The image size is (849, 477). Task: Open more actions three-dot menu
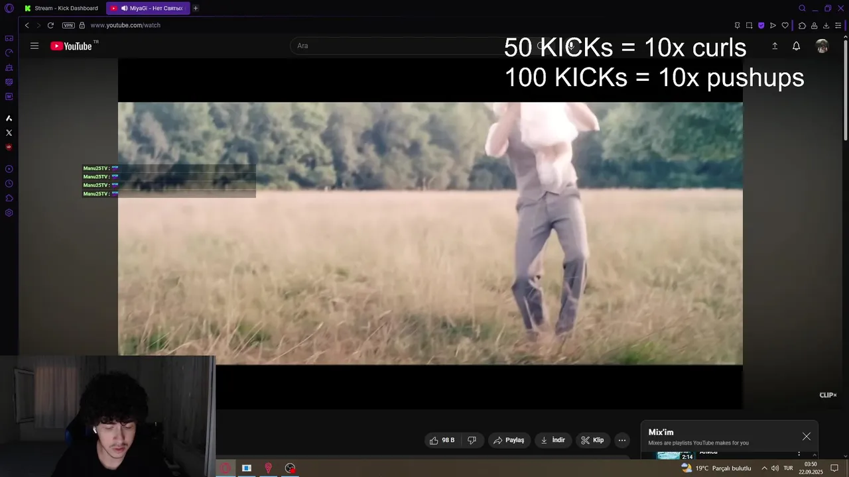coord(621,440)
